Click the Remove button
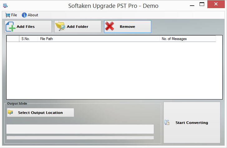 pyautogui.click(x=128, y=27)
